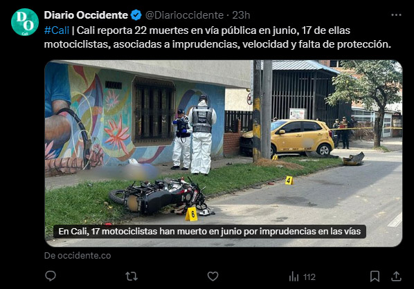Open the #Cali hashtag

[57, 30]
